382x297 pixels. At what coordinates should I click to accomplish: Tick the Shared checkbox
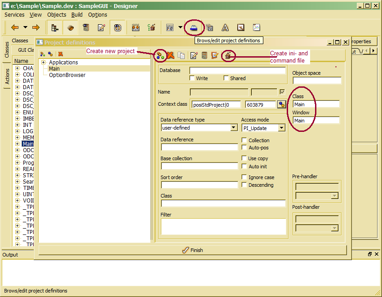pyautogui.click(x=226, y=78)
